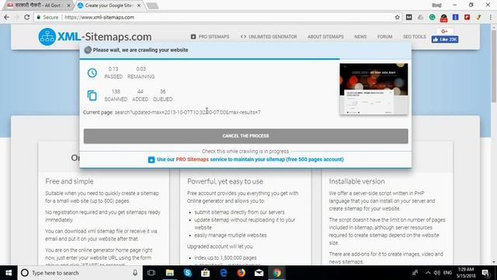Click the clock time icon
497x280 pixels.
point(92,73)
